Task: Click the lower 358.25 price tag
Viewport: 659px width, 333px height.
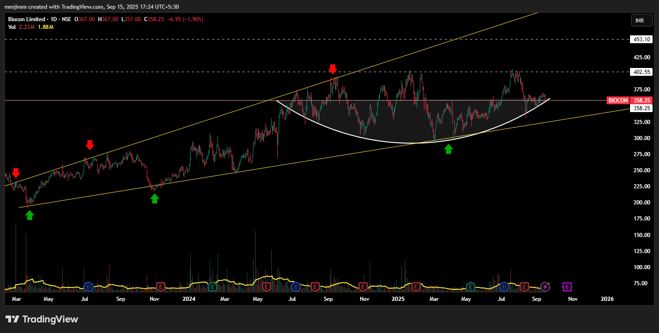Action: click(642, 108)
